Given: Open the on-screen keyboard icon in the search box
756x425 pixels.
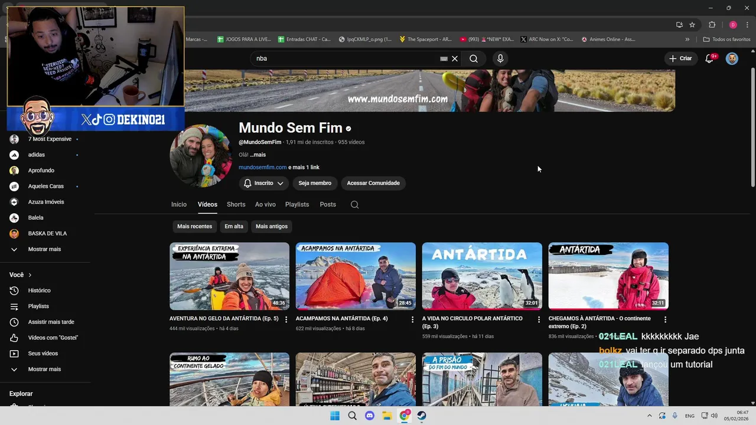Looking at the screenshot, I should pyautogui.click(x=444, y=58).
